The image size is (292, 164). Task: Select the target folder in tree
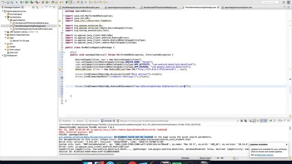click(12, 46)
